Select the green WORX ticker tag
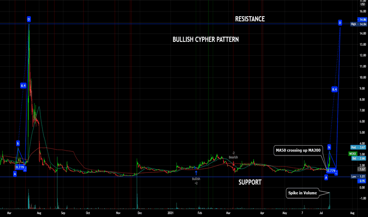The height and width of the screenshot is (217, 368). click(x=353, y=154)
